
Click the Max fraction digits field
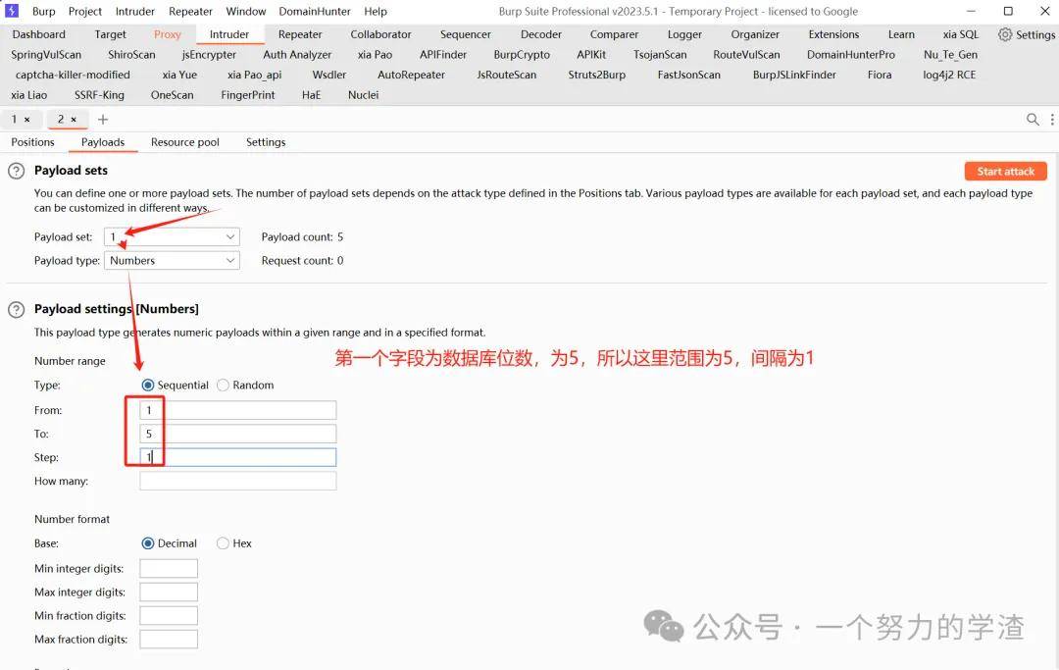(169, 640)
